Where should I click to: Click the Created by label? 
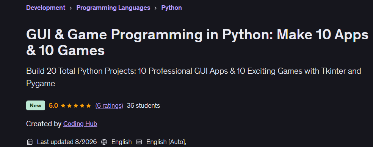tap(44, 124)
